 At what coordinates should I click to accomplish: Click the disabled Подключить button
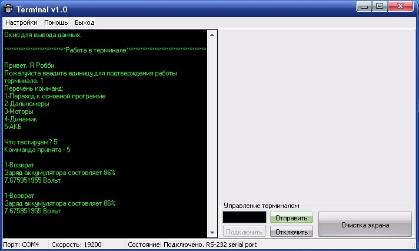point(244,232)
